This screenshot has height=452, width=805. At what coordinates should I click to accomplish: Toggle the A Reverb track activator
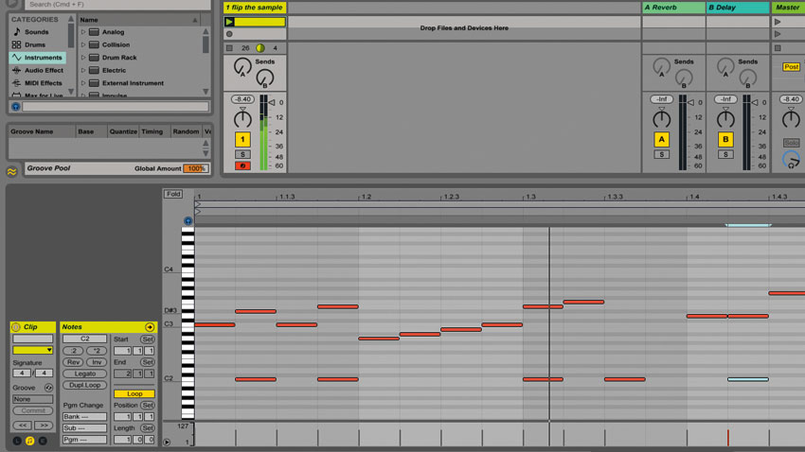(x=661, y=139)
